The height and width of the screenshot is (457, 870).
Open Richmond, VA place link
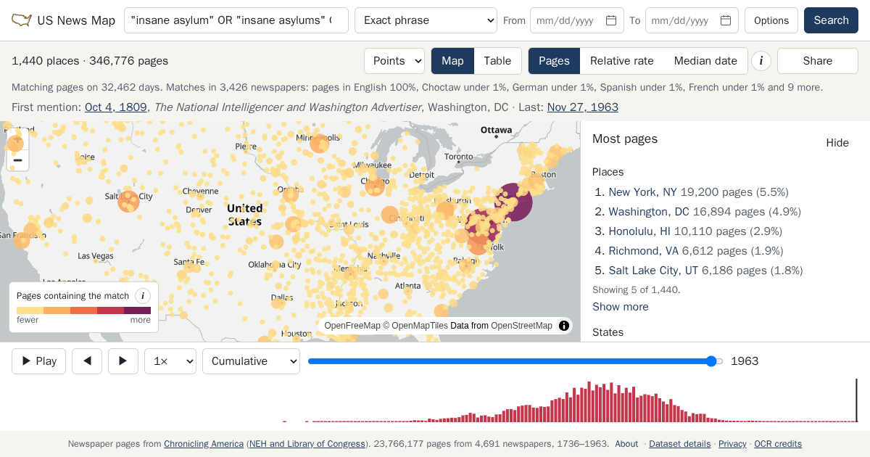point(644,251)
